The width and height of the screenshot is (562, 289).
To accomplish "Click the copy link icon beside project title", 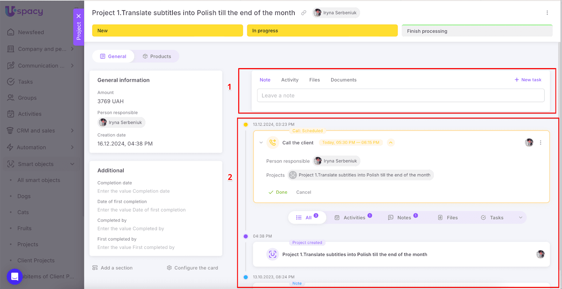I will [303, 13].
